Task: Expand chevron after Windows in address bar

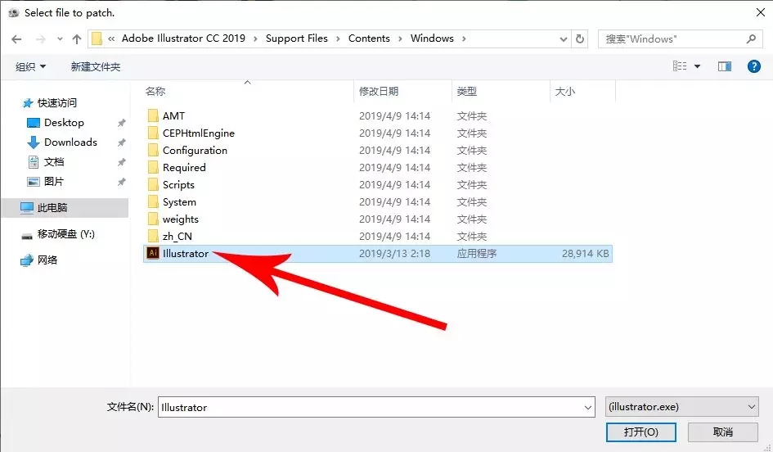Action: (464, 38)
